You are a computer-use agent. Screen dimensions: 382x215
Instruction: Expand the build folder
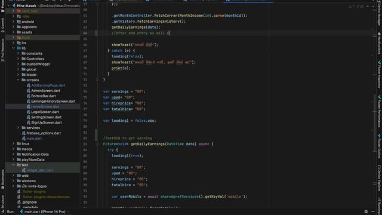[13, 38]
